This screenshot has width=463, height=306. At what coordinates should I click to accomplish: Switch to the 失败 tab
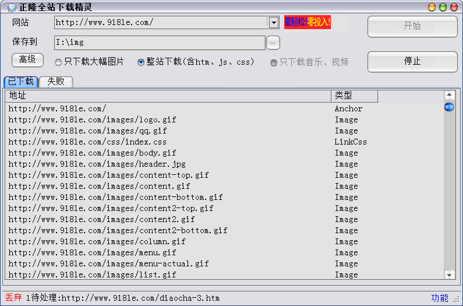click(x=56, y=81)
